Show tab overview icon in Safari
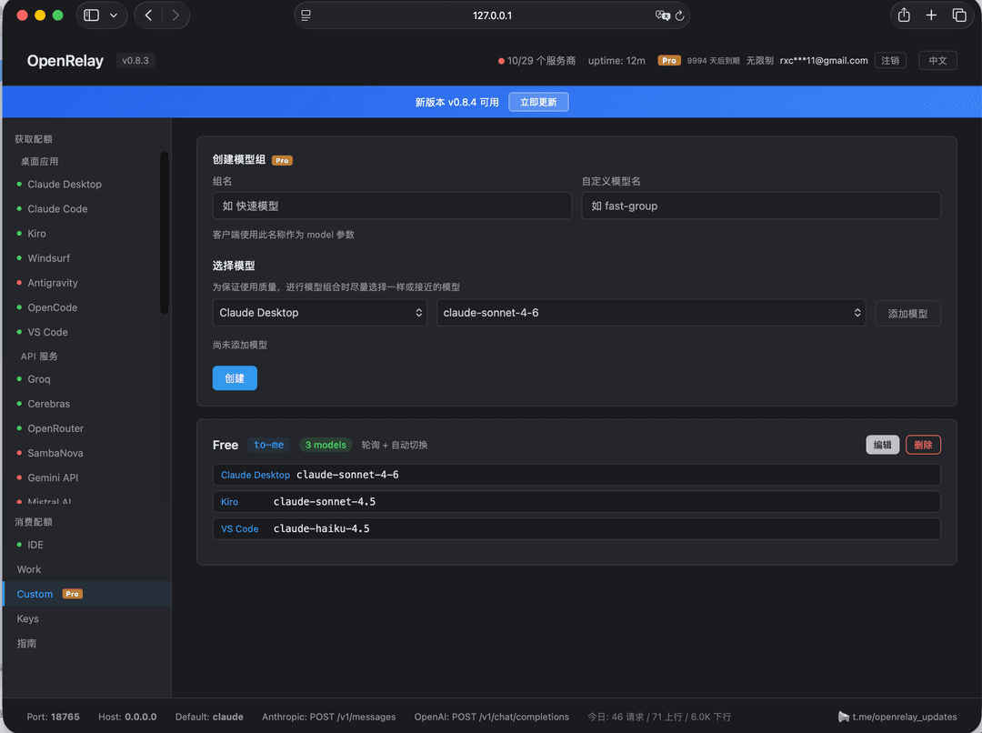This screenshot has width=982, height=733. pyautogui.click(x=959, y=15)
